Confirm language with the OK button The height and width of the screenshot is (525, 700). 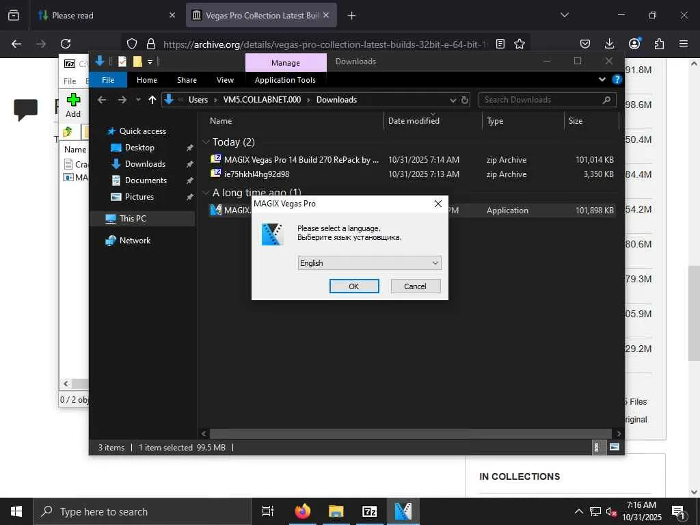[354, 286]
